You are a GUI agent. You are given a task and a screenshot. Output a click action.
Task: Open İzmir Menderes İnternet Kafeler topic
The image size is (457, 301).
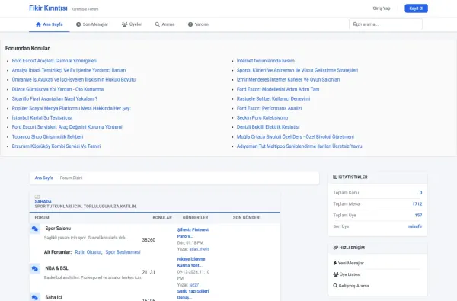coord(288,79)
